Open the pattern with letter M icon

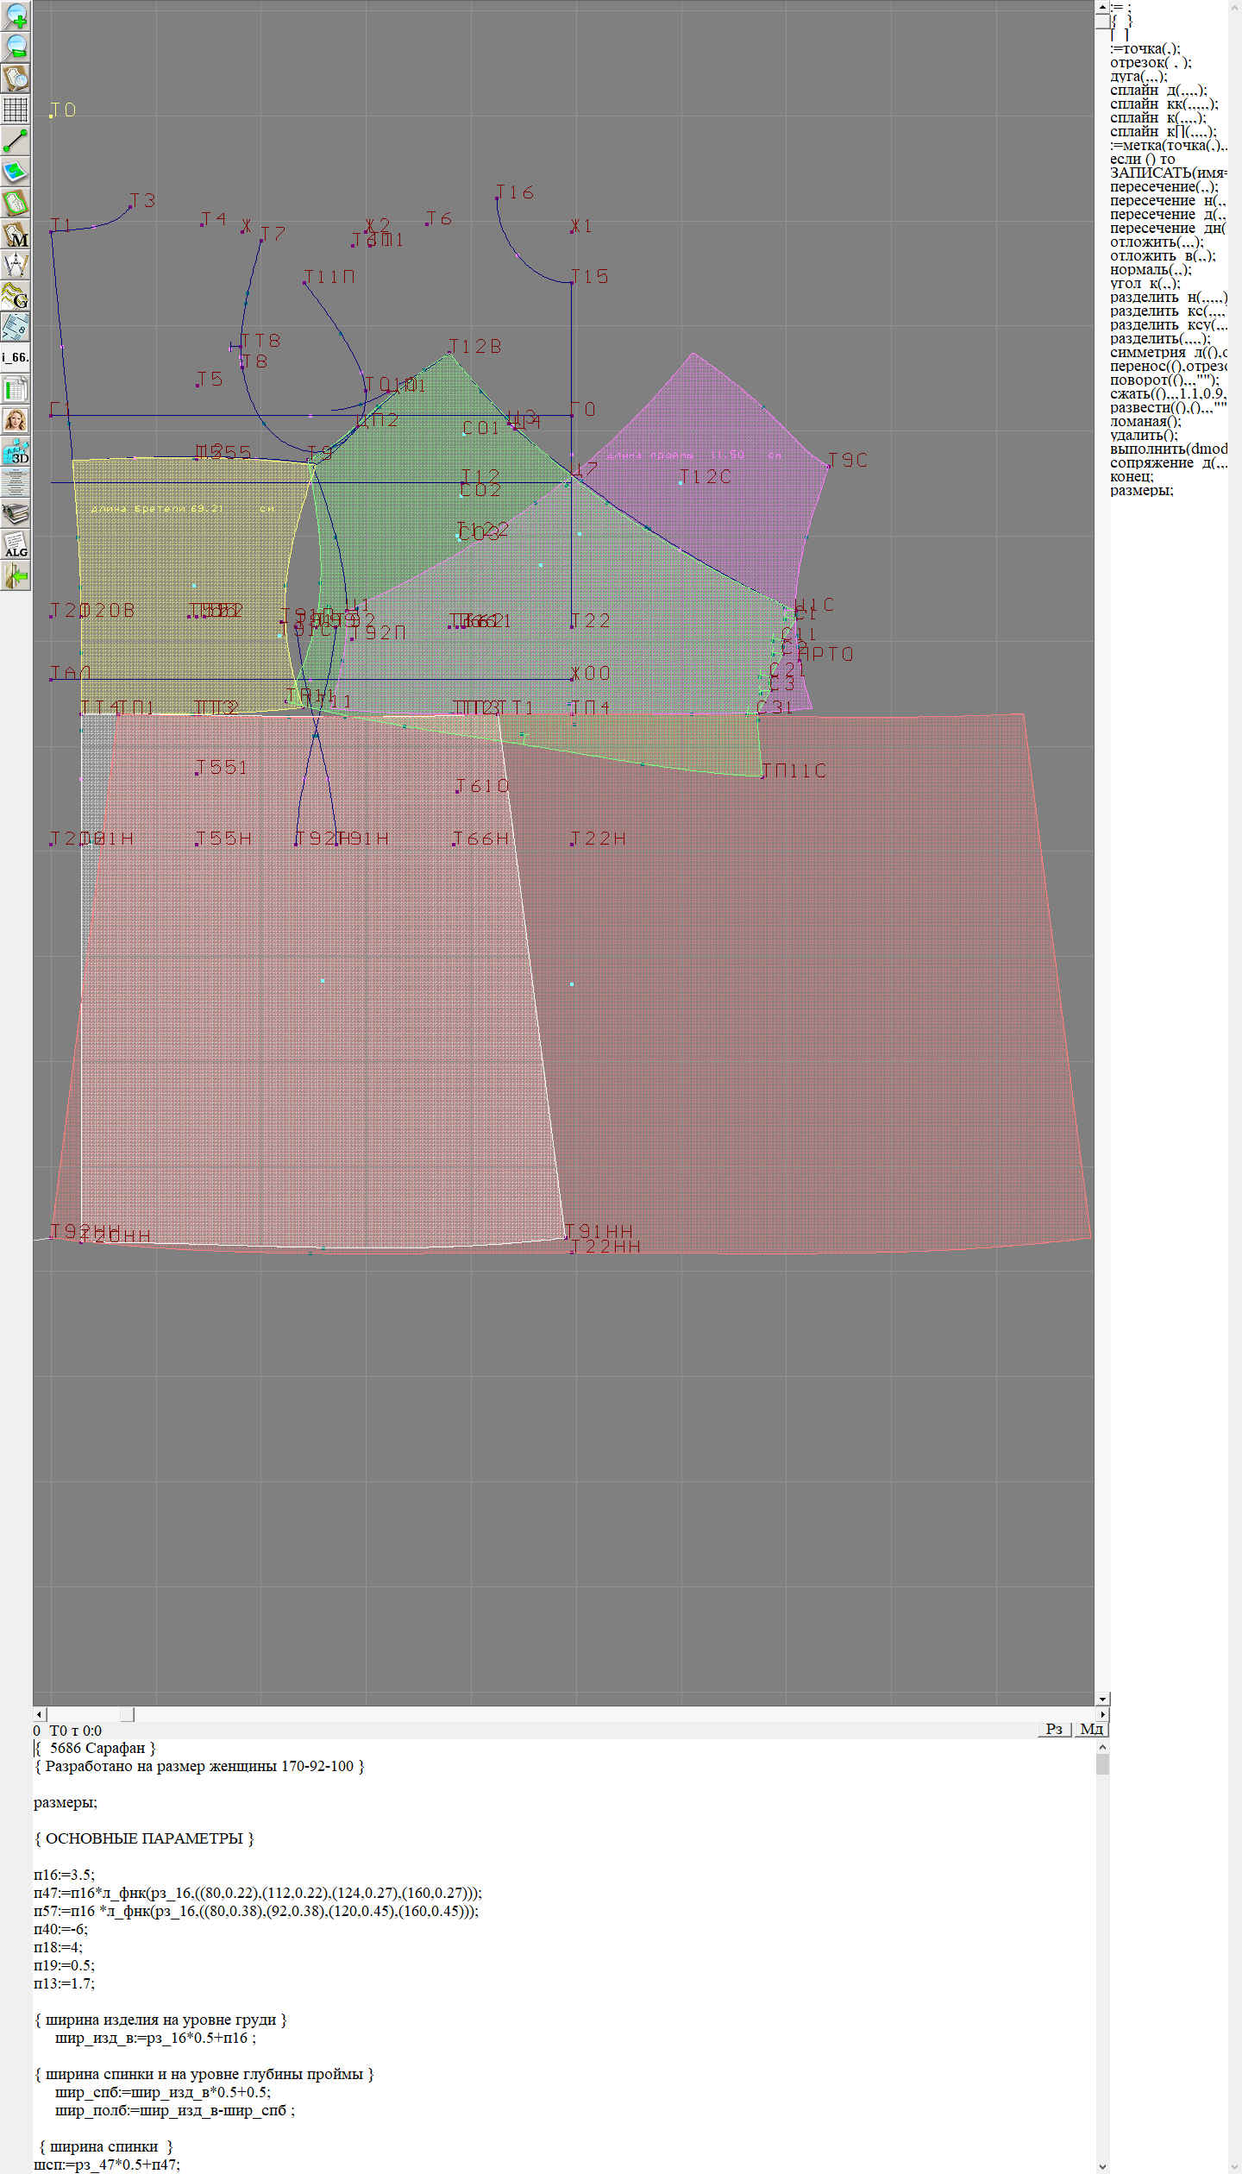(x=16, y=234)
